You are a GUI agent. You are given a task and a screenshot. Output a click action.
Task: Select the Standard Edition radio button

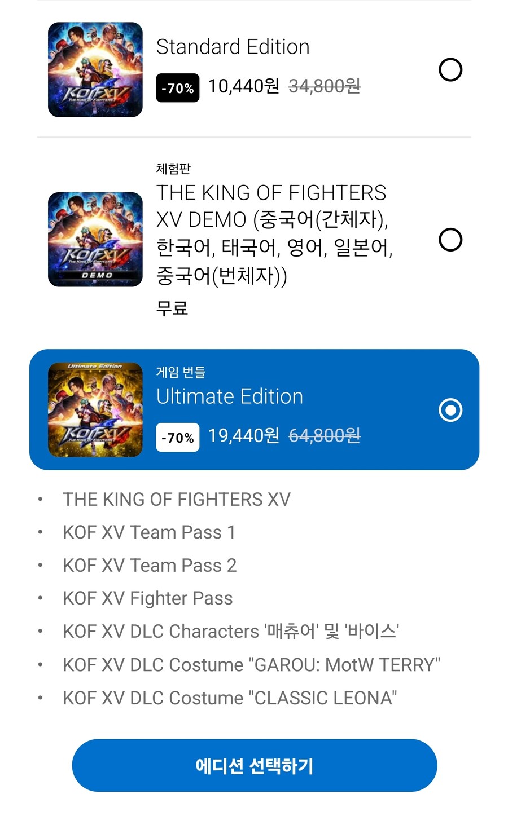(x=450, y=69)
